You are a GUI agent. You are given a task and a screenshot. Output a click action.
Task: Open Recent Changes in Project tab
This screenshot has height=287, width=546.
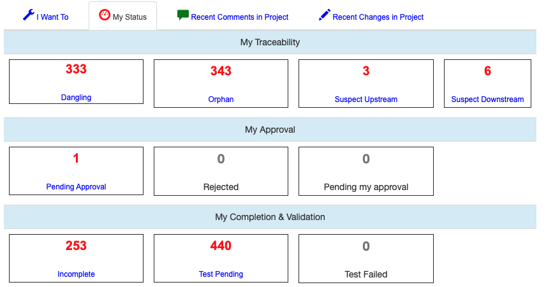click(378, 17)
